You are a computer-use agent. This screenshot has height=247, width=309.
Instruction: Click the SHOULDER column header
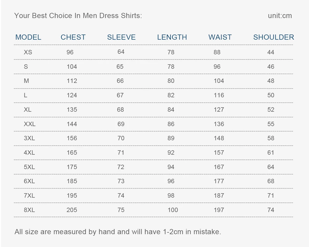click(x=274, y=37)
